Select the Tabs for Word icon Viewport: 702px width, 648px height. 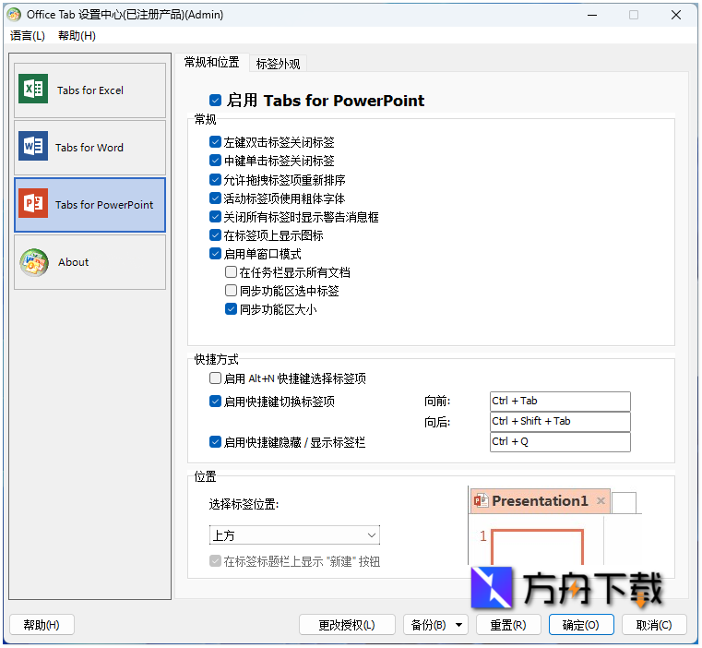point(33,146)
